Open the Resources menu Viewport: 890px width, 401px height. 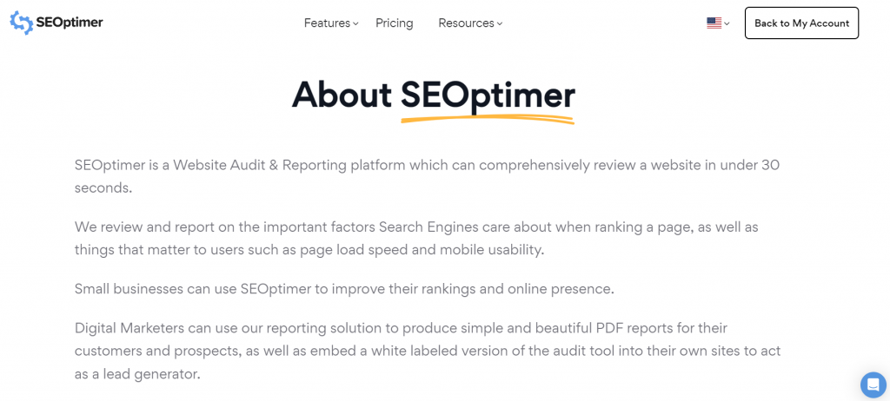pos(466,23)
